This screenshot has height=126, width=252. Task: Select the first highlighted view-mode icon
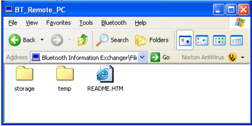pyautogui.click(x=185, y=40)
